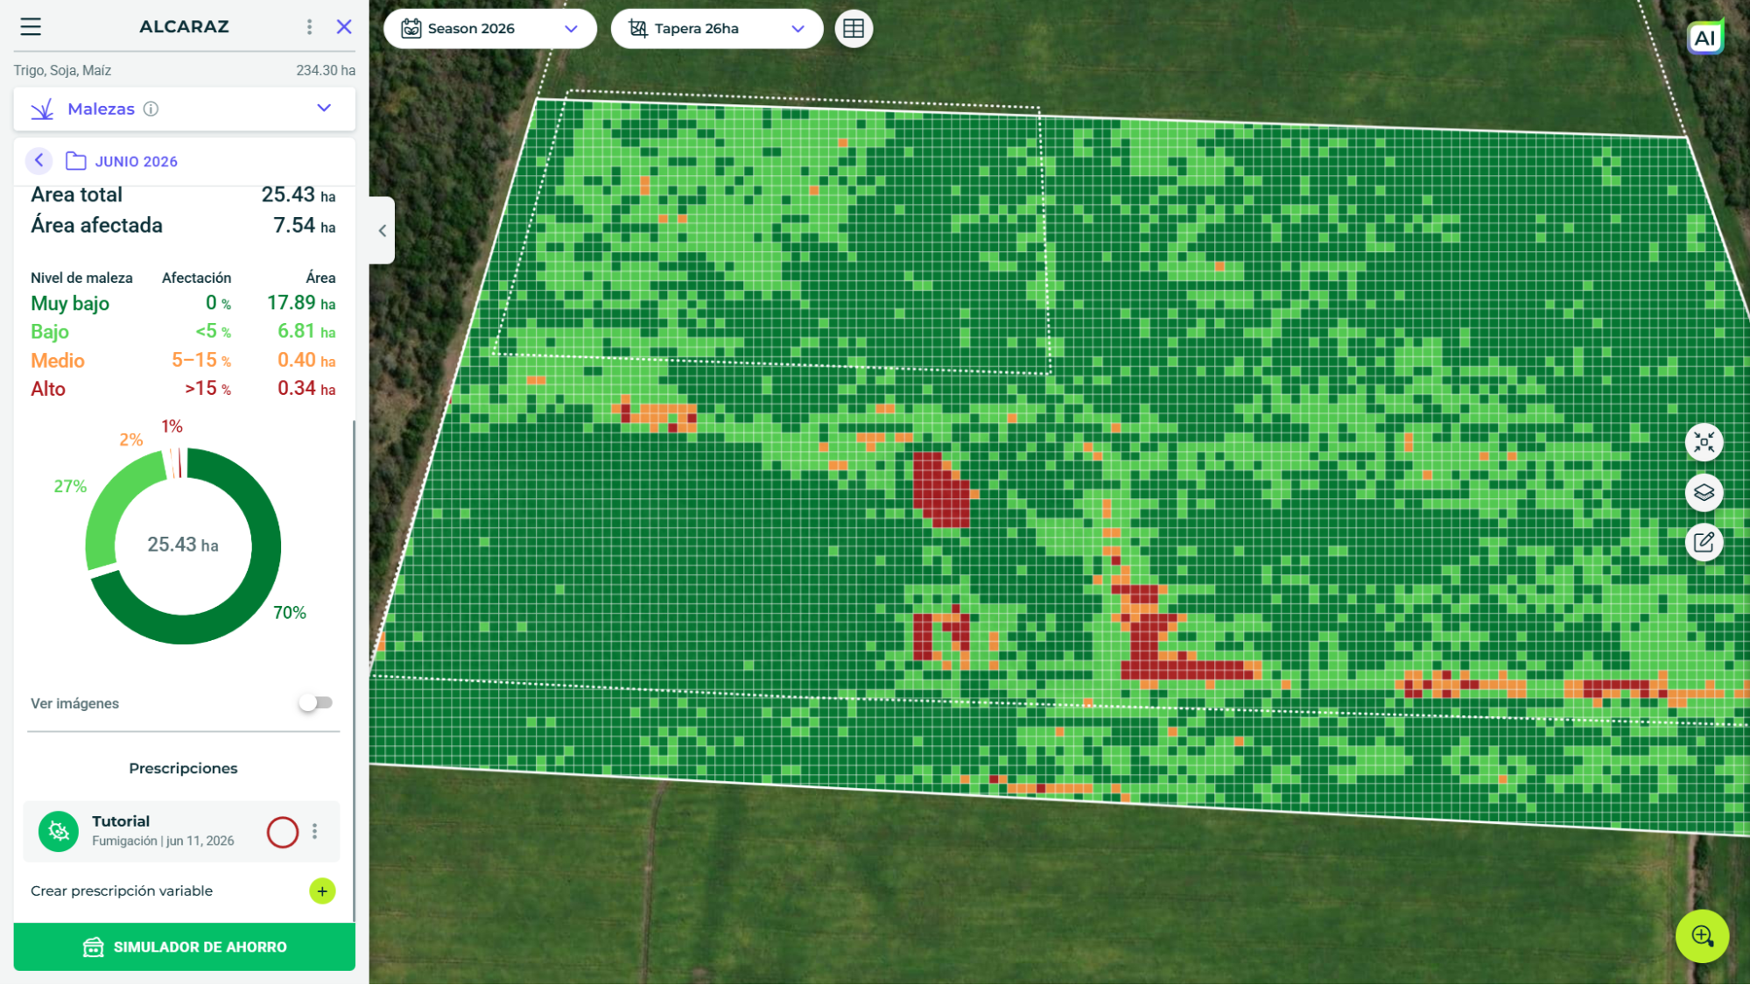Open the Tapera 26ha field dropdown
The width and height of the screenshot is (1750, 985).
(x=717, y=29)
